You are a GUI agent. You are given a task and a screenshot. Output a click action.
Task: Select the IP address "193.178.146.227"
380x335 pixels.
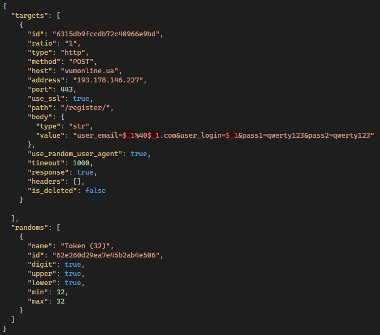(108, 80)
